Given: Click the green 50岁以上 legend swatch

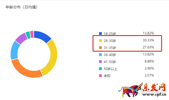Looking at the screenshot, I should click(100, 69).
